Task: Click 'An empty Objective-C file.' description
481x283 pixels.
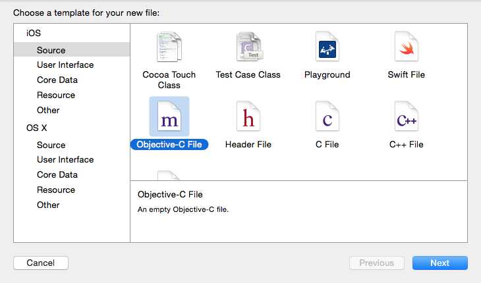Action: (183, 209)
